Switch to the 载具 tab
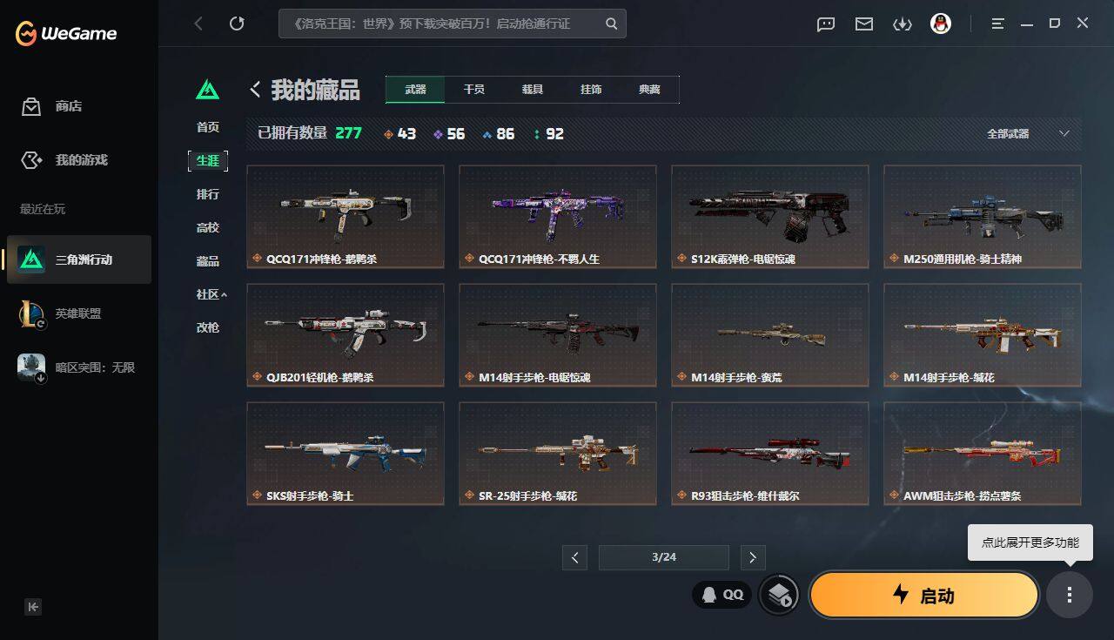 point(533,89)
